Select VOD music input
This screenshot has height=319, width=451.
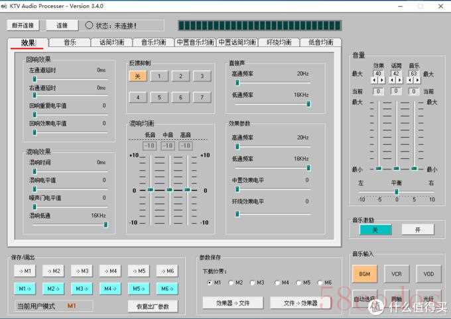[x=428, y=274]
